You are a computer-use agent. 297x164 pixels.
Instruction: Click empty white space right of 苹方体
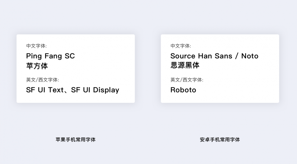[x=95, y=66]
